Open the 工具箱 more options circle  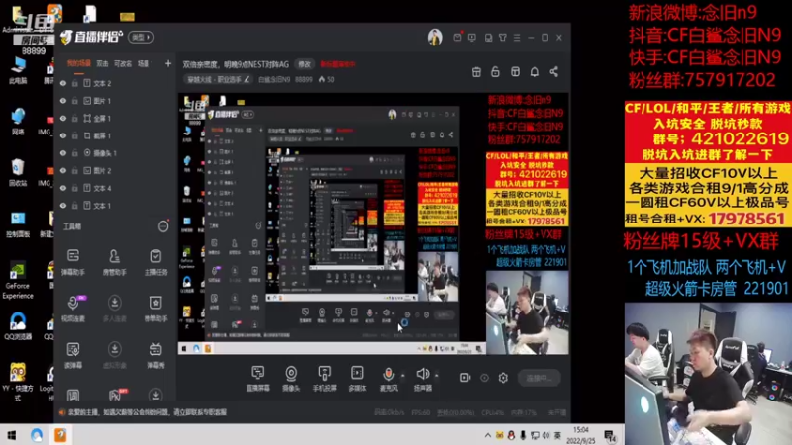163,226
